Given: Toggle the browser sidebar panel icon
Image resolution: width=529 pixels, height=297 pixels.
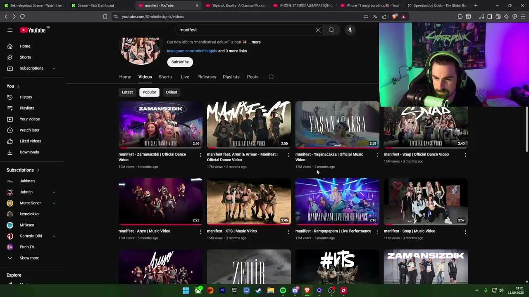Looking at the screenshot, I should coord(490,16).
